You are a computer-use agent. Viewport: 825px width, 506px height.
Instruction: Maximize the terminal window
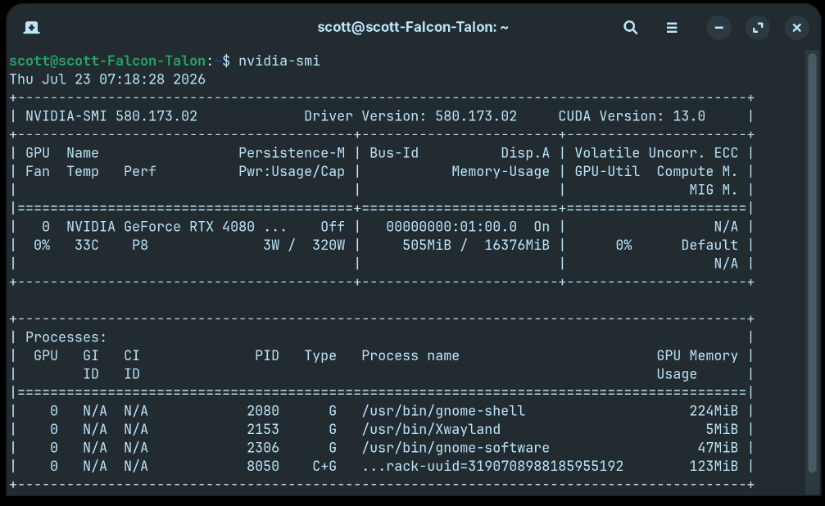[x=758, y=27]
